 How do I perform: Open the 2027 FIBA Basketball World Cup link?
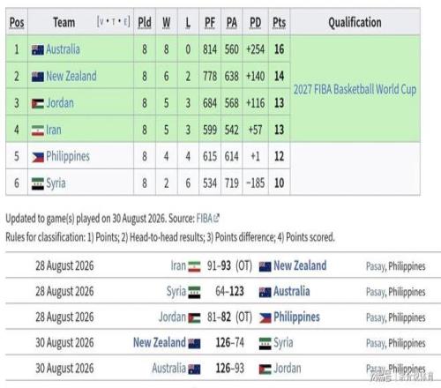tap(355, 89)
